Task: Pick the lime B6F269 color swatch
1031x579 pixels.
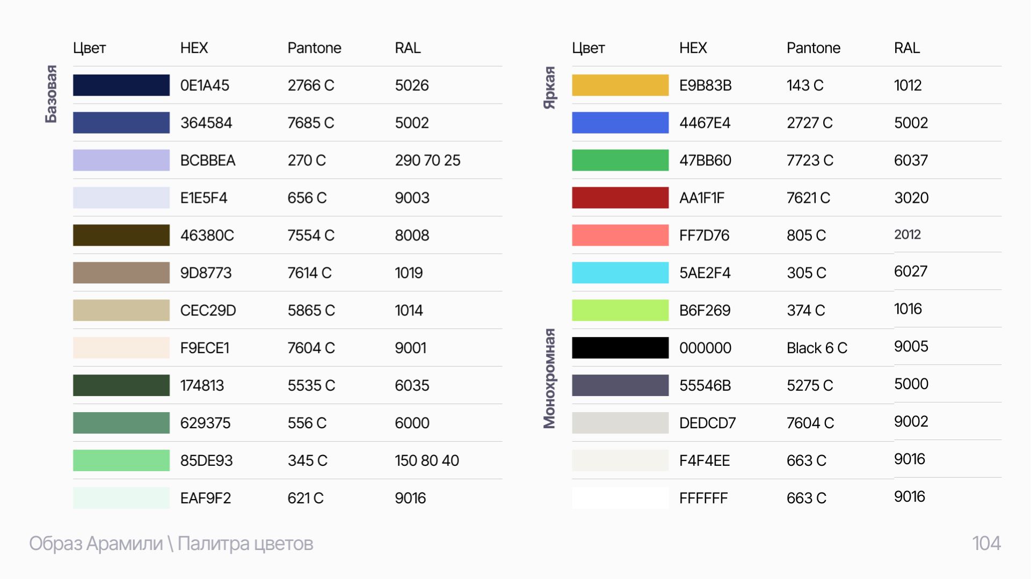Action: [x=620, y=311]
